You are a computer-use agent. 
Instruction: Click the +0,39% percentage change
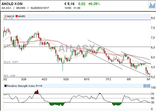point(94,4)
